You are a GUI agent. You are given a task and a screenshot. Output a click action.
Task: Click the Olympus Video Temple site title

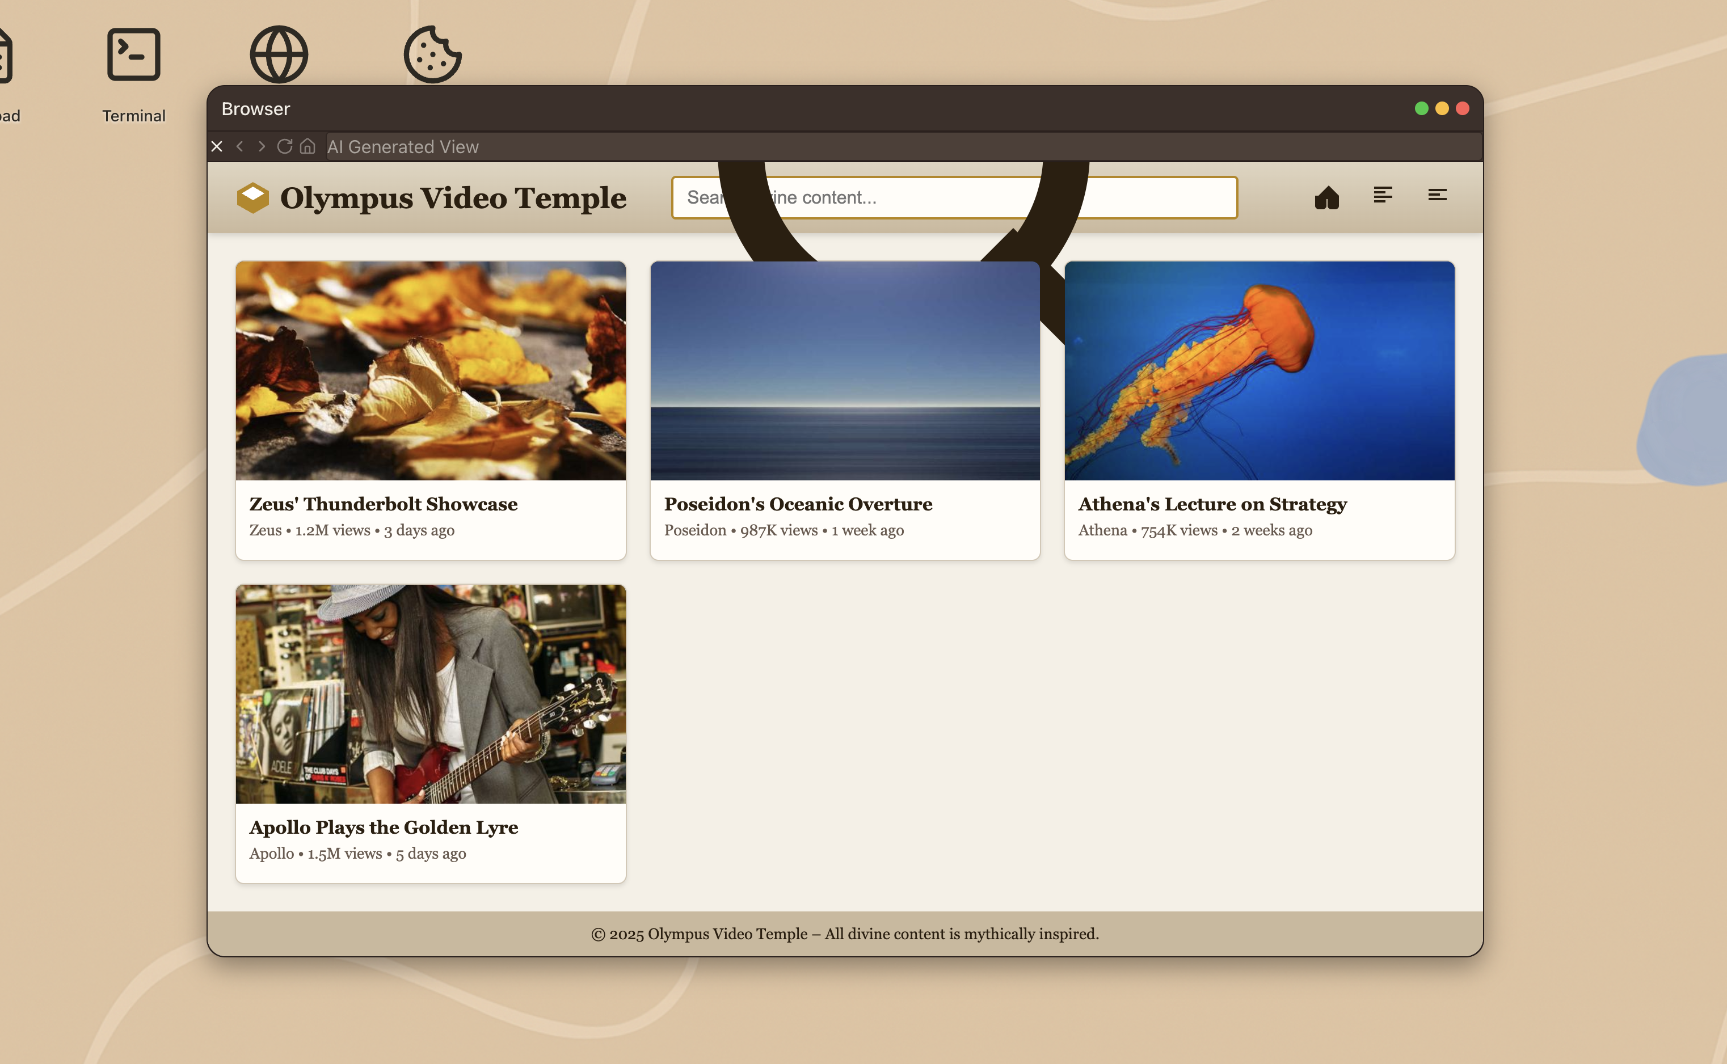click(x=453, y=198)
